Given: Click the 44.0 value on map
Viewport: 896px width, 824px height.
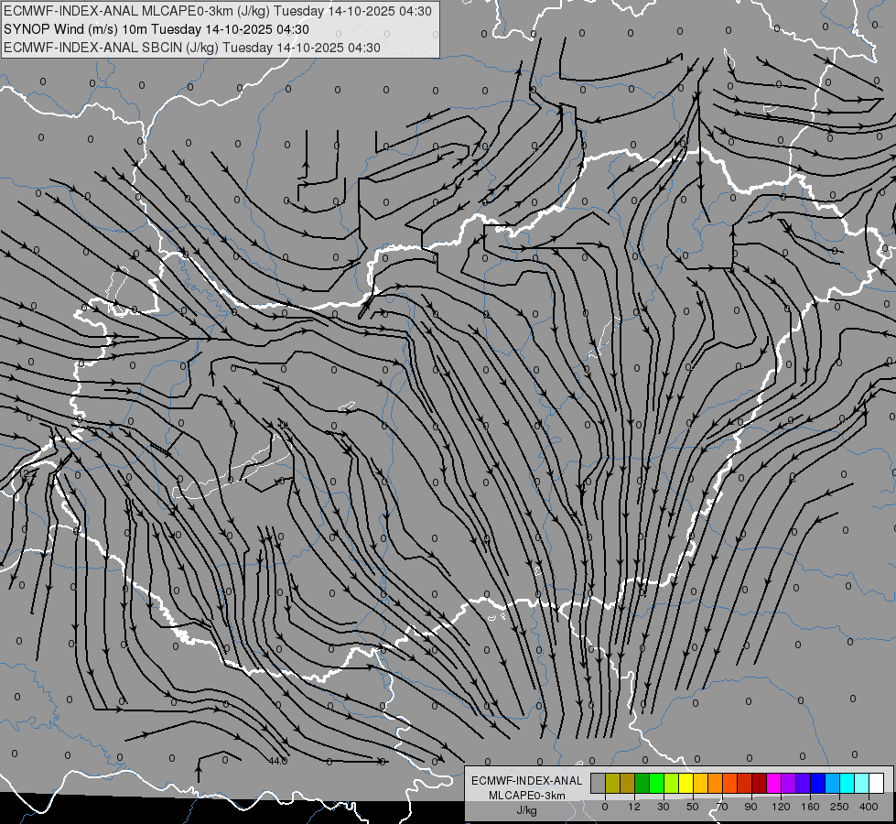Looking at the screenshot, I should (x=277, y=761).
